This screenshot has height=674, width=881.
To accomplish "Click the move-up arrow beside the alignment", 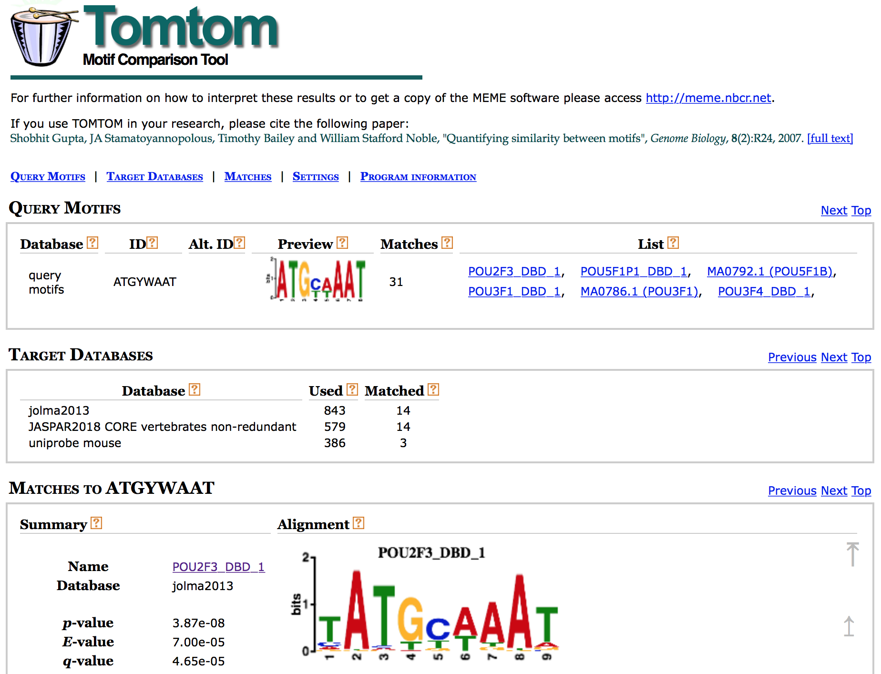I will coord(849,626).
